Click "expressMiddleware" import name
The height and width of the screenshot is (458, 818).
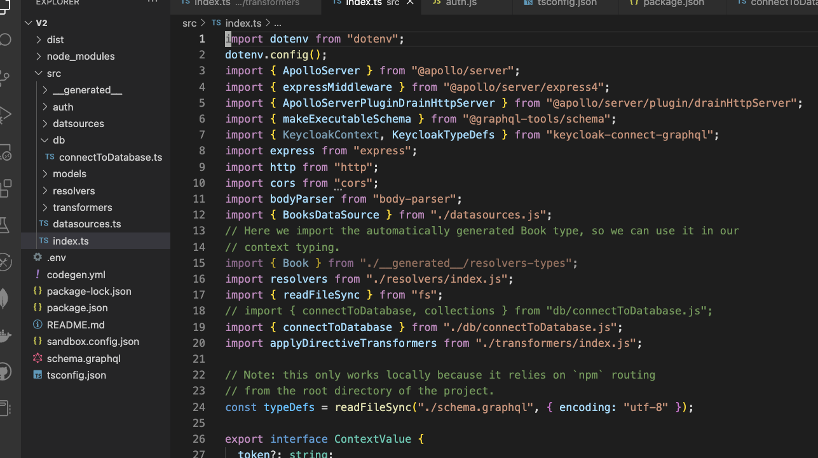coord(337,87)
